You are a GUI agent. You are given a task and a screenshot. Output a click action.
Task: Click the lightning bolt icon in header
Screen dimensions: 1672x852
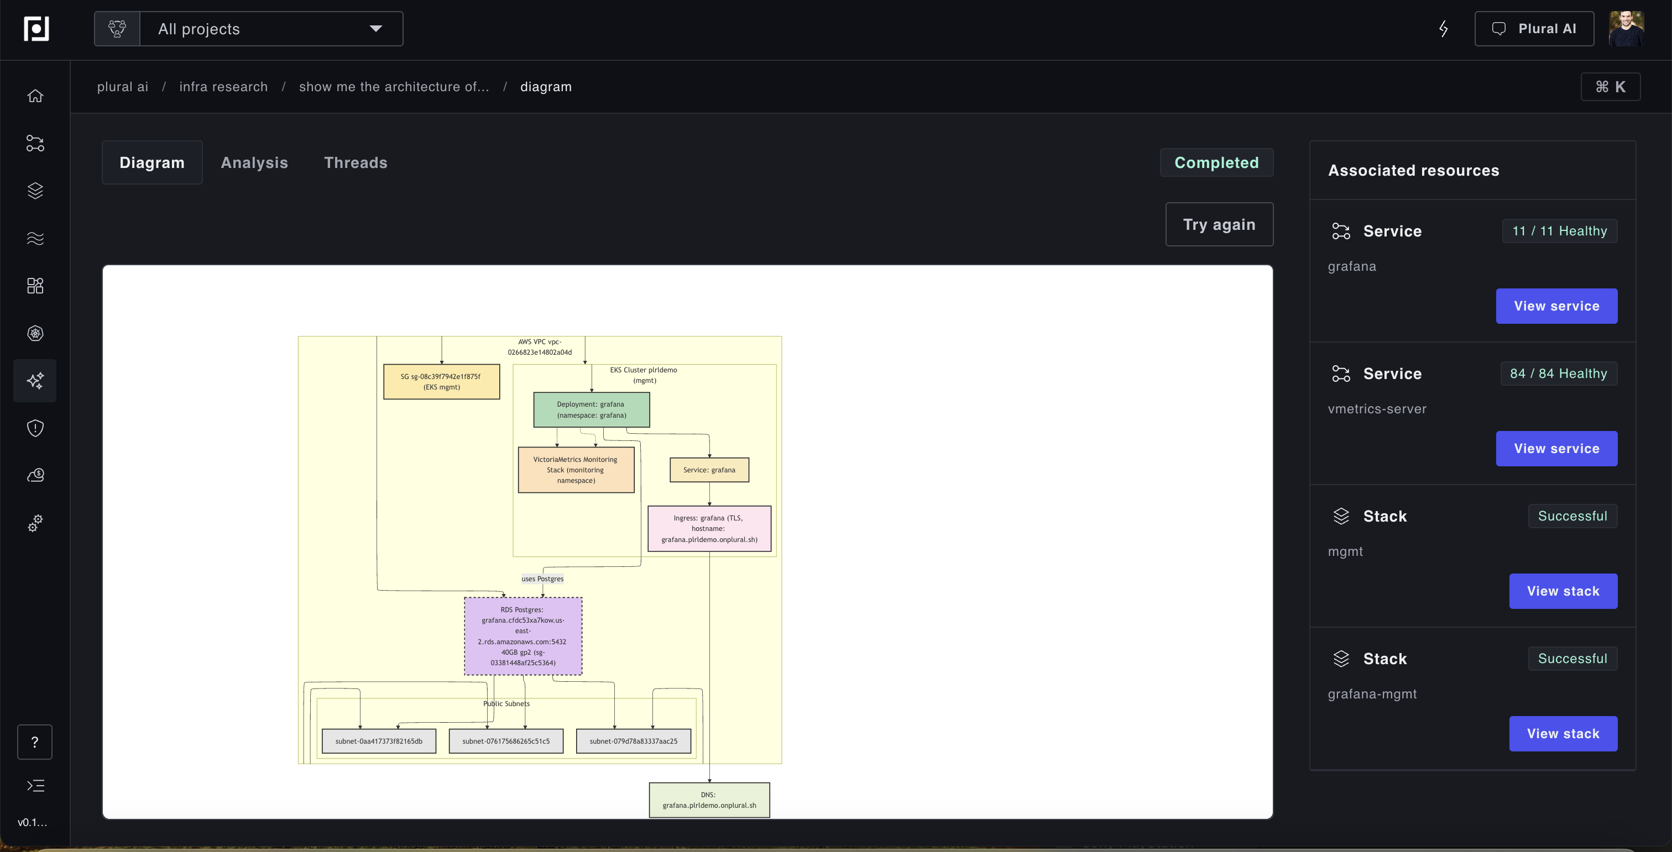(x=1443, y=29)
